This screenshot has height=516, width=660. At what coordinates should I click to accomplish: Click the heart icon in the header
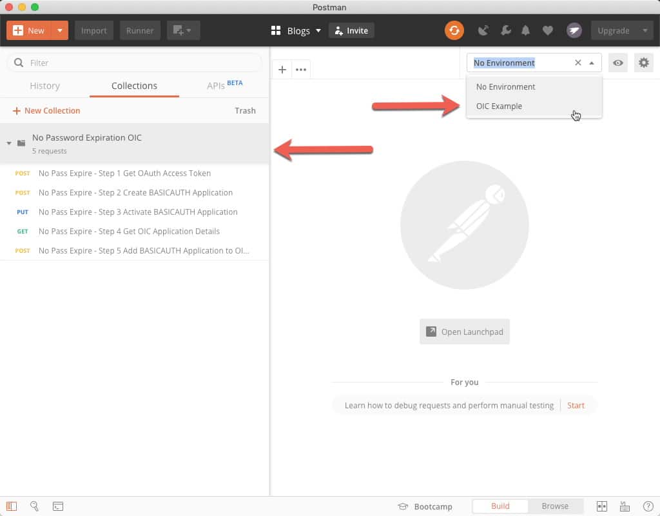(x=548, y=30)
